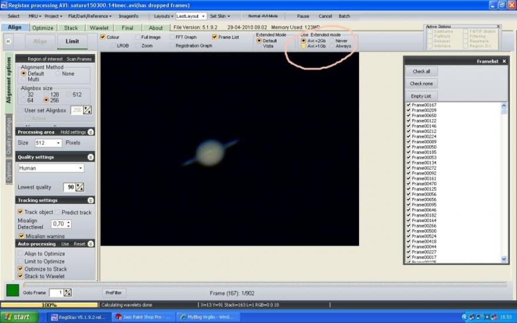Click Scan Frames in Region of interest bar
Viewport: 517px width, 323px height.
tap(79, 59)
